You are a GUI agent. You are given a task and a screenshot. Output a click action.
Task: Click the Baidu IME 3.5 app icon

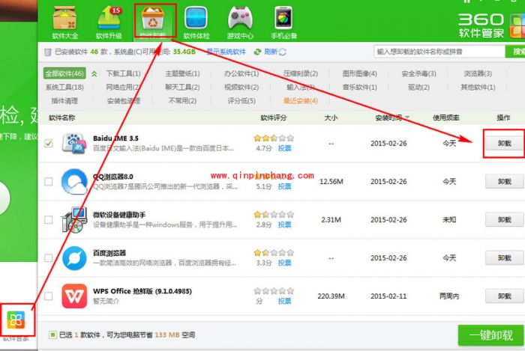pyautogui.click(x=74, y=144)
